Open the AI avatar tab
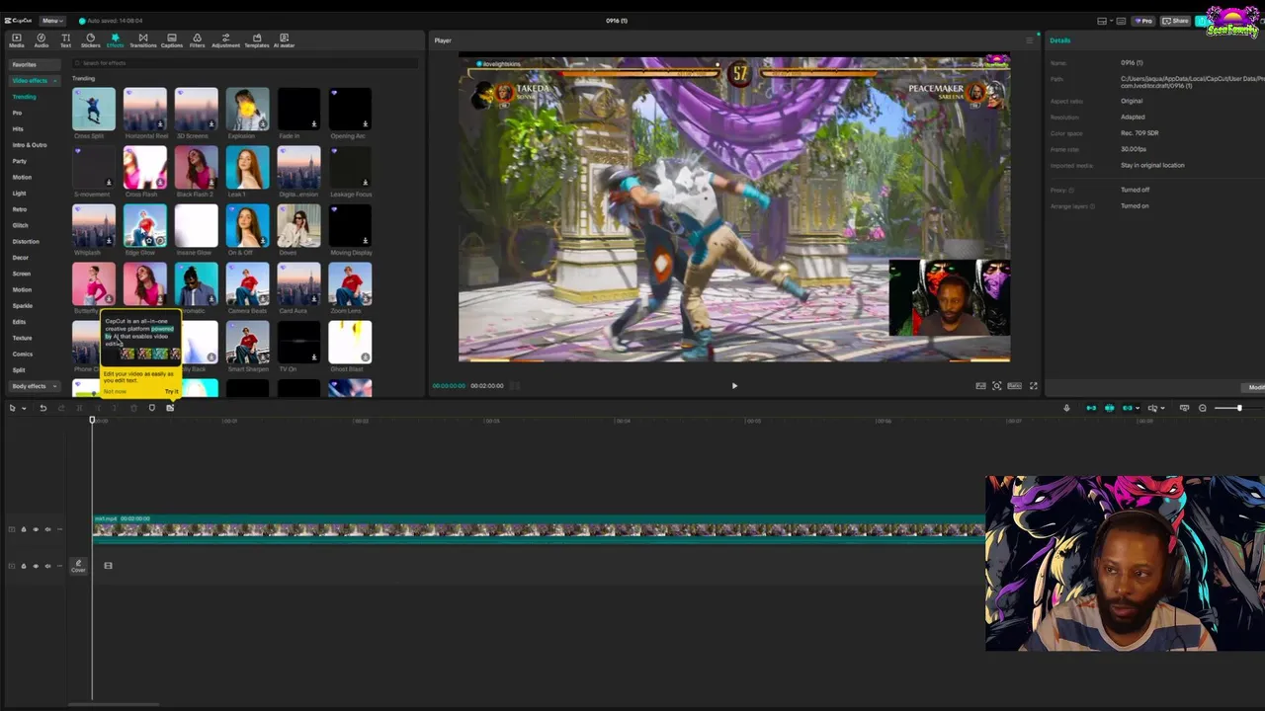The height and width of the screenshot is (711, 1265). tap(284, 40)
